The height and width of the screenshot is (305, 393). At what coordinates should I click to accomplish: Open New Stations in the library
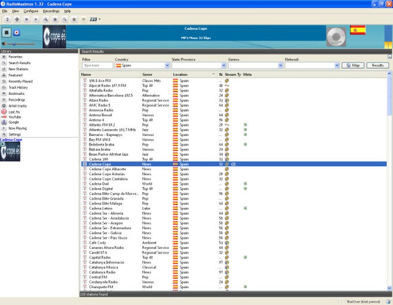coord(18,69)
